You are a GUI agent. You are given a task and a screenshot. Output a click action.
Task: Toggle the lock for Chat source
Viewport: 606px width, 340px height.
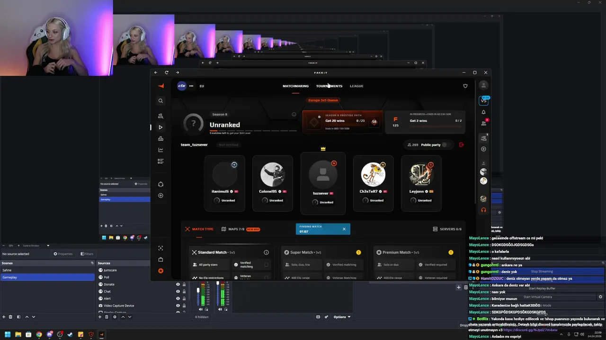(x=184, y=291)
